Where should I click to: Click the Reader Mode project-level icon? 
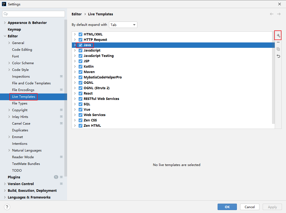pyautogui.click(x=61, y=157)
